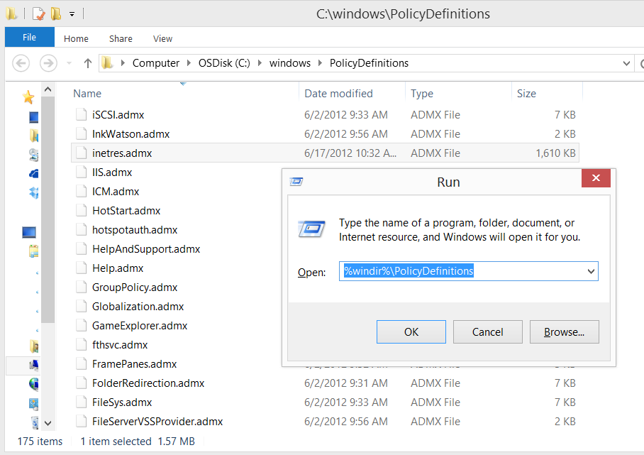
Task: Click Computer in the address breadcrumb
Action: 155,63
